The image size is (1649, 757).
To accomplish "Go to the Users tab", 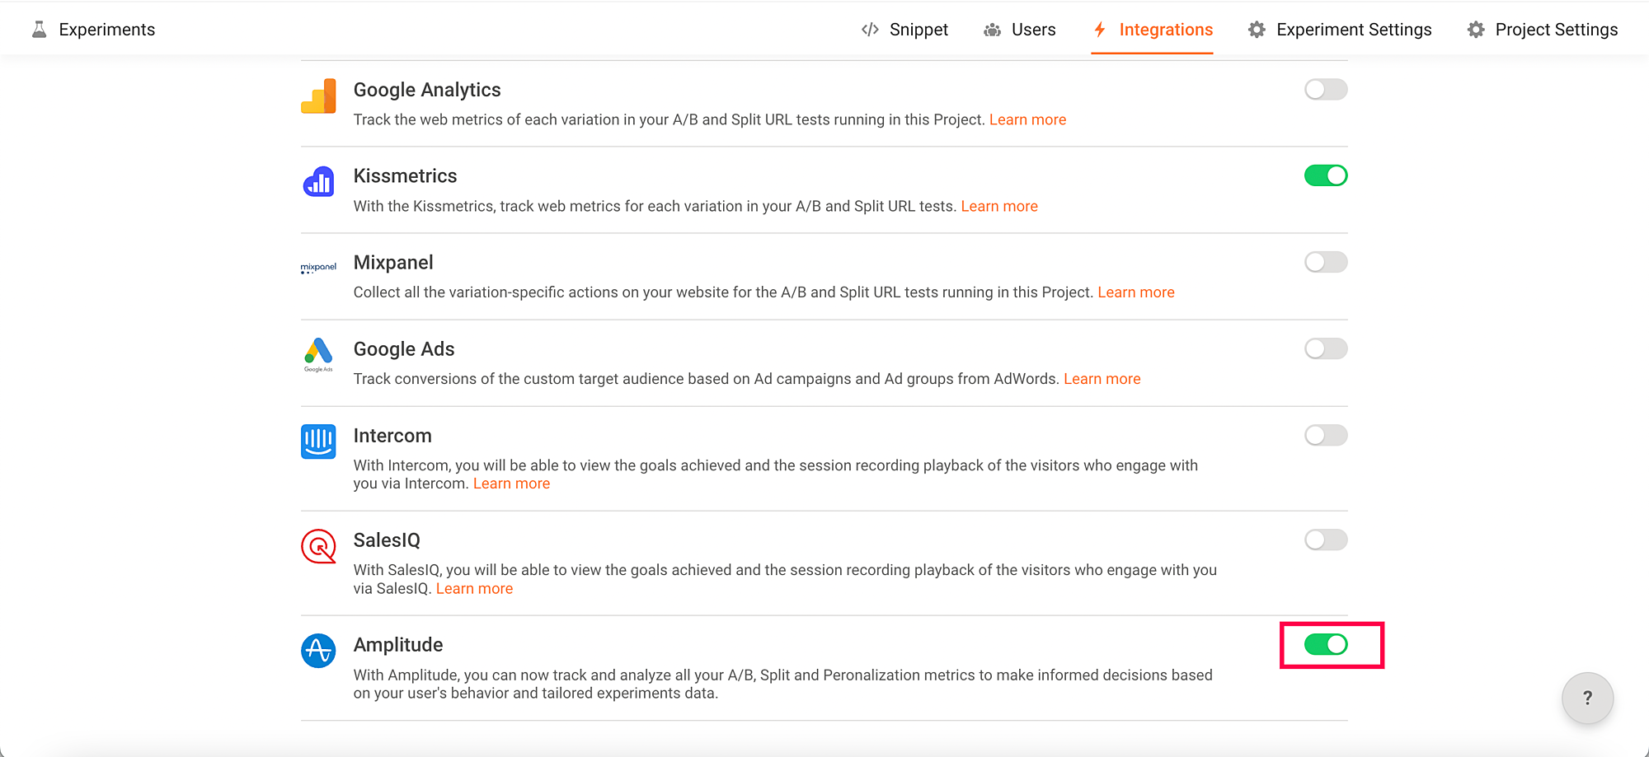I will [x=1020, y=30].
